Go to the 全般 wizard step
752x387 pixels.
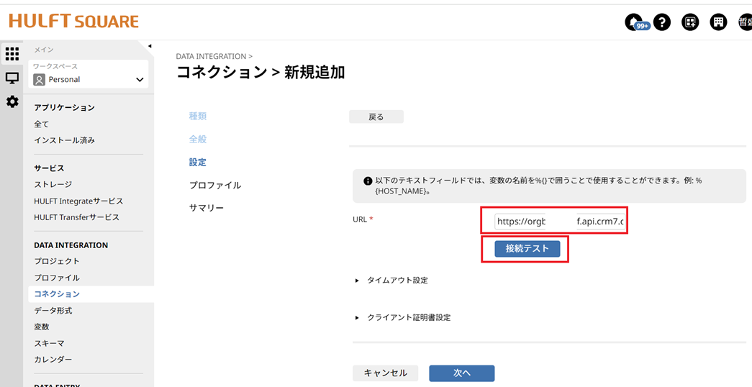(x=198, y=139)
